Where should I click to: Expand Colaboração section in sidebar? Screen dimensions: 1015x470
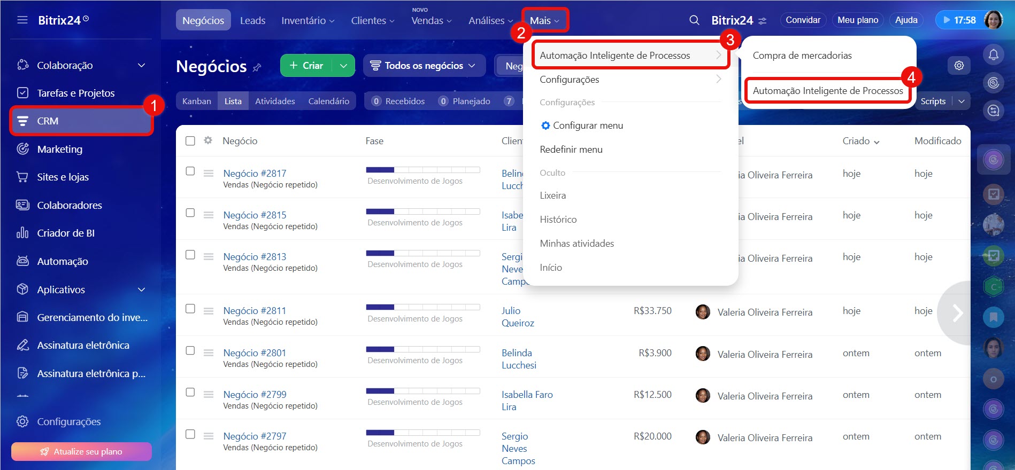141,65
